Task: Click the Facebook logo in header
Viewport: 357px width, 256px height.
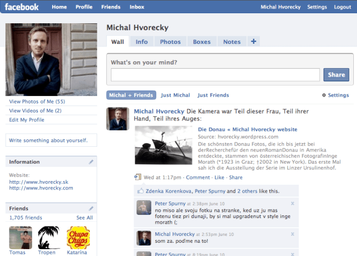Action: pos(22,7)
